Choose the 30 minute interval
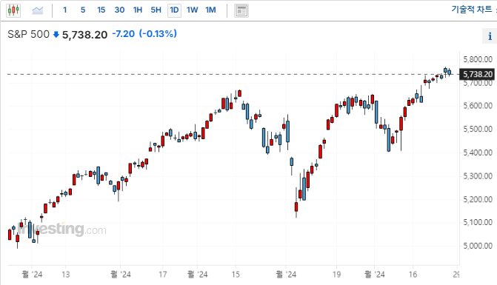The image size is (497, 285). tap(119, 10)
